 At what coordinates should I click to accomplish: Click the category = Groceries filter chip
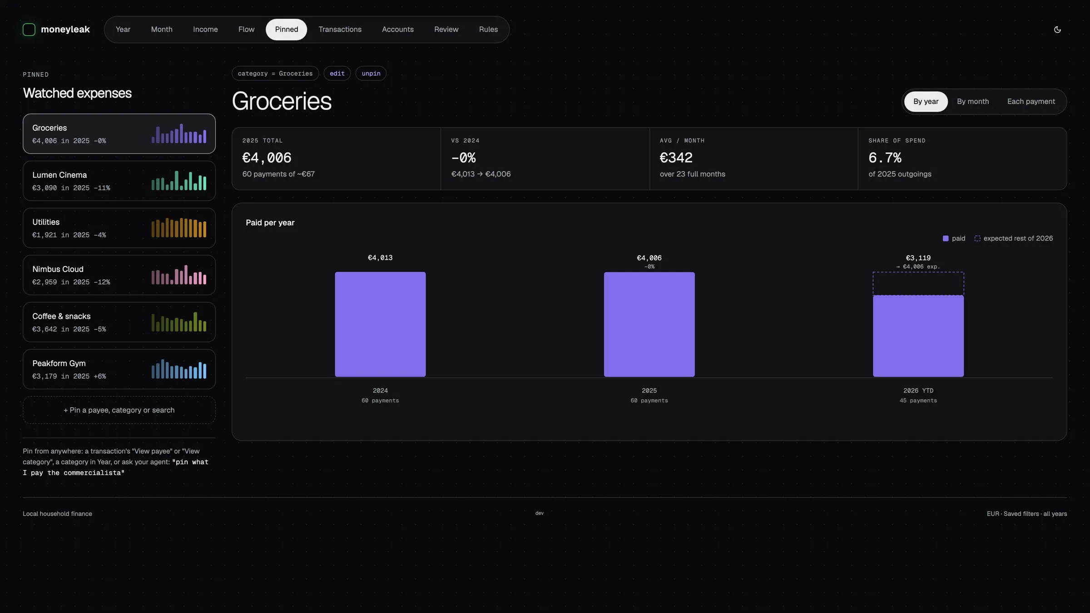pyautogui.click(x=275, y=74)
